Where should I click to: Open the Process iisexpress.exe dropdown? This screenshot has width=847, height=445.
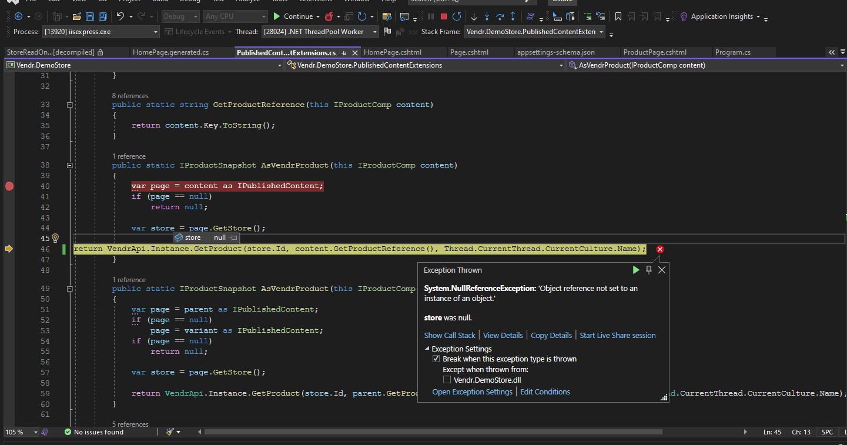click(x=156, y=32)
